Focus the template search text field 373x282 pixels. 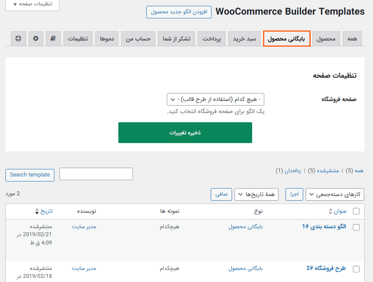[x=96, y=174]
